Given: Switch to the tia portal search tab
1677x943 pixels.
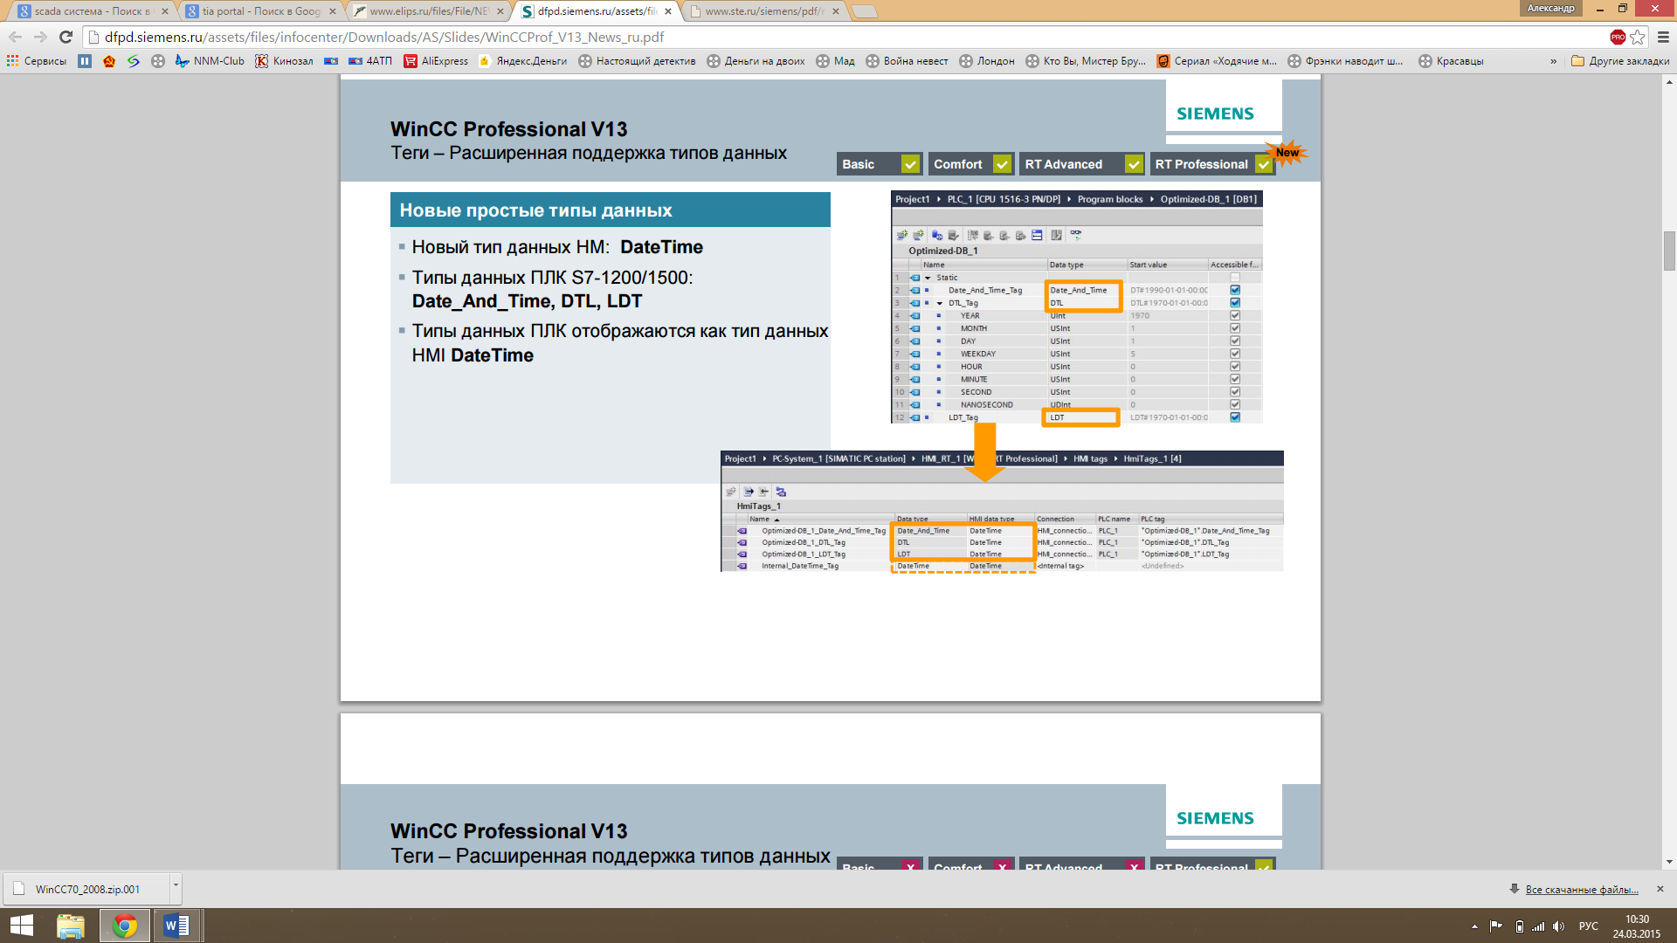Looking at the screenshot, I should coord(260,11).
